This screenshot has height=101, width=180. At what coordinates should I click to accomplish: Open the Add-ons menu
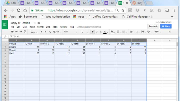(63, 27)
